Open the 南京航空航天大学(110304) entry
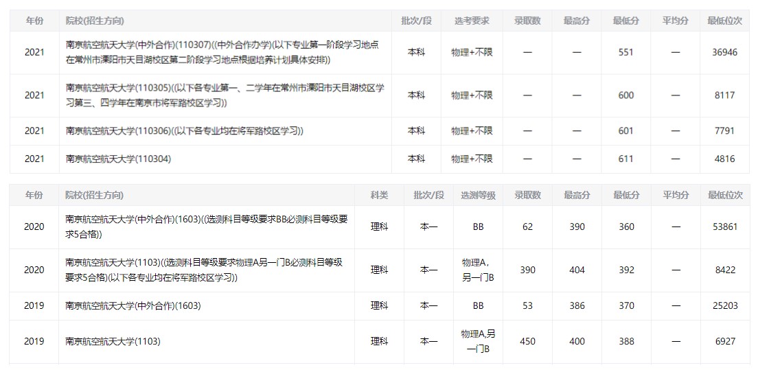Screen dimensions: 758x372 (x=118, y=159)
